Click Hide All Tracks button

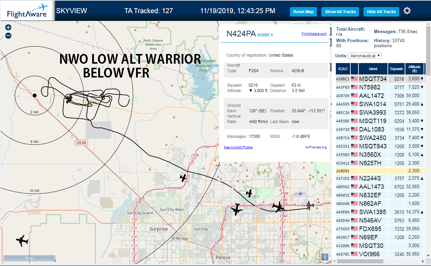381,11
